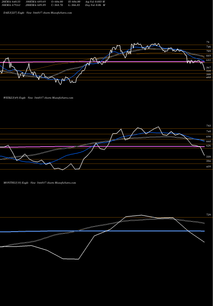Click the 504 price label on weekly chart
The image size is (213, 306).
[x=208, y=161]
